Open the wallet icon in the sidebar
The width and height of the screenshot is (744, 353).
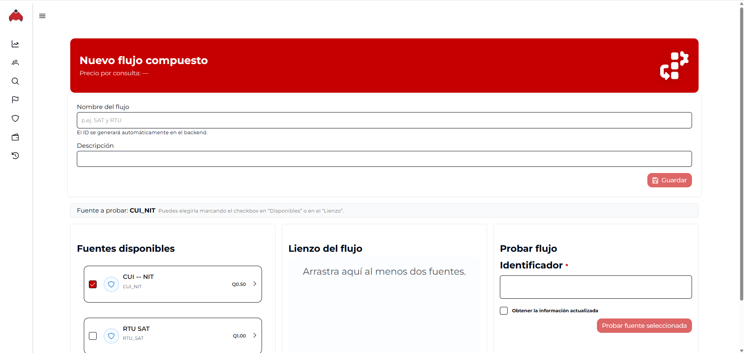point(16,137)
